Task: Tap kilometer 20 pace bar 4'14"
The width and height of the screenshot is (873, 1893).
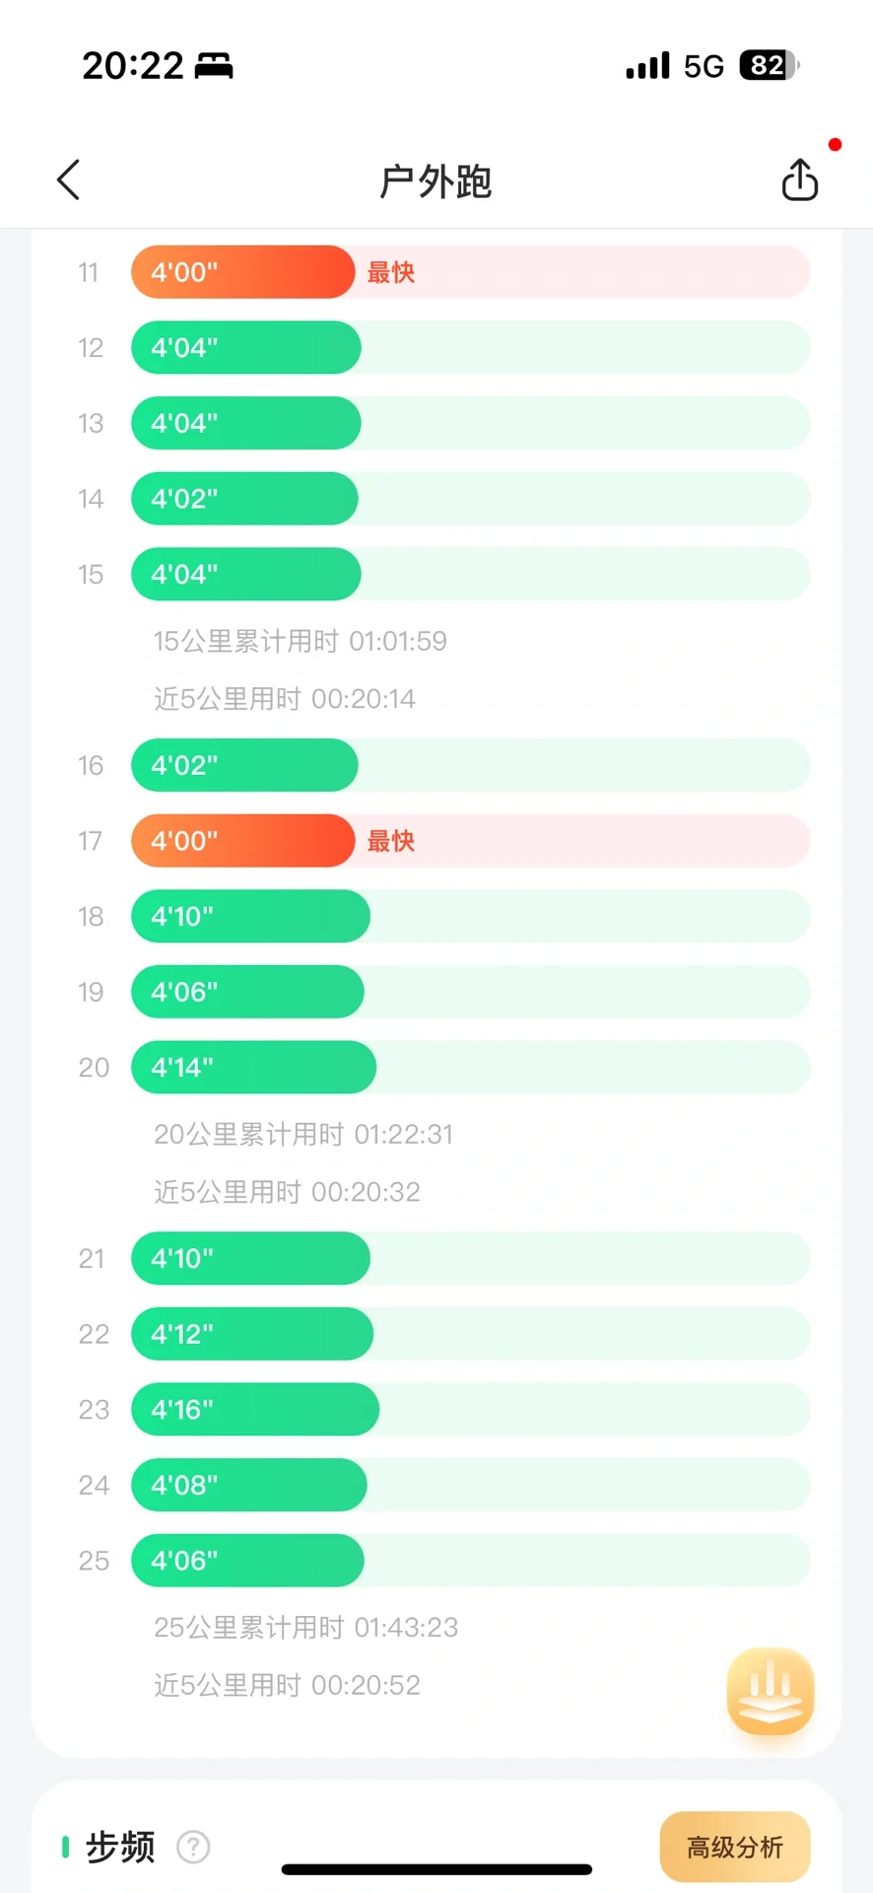Action: pyautogui.click(x=253, y=1068)
